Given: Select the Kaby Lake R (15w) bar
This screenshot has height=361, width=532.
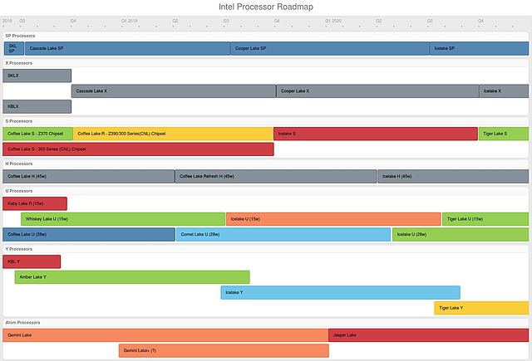Looking at the screenshot, I should pyautogui.click(x=35, y=203).
